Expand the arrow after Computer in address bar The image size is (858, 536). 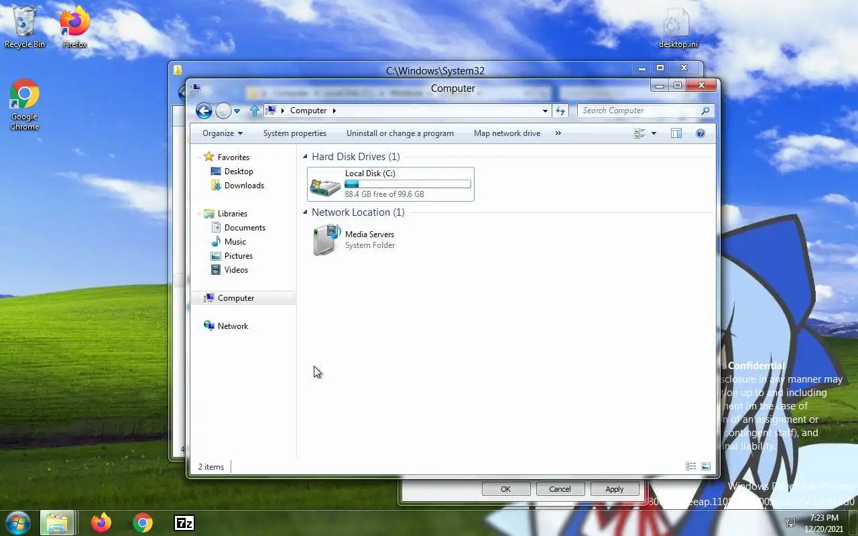(x=334, y=111)
